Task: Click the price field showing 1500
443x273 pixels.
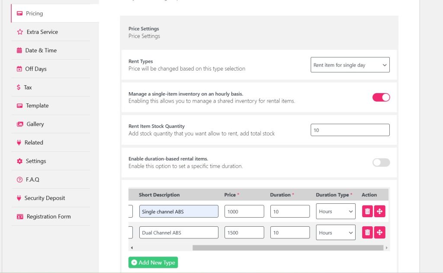Action: [x=244, y=233]
